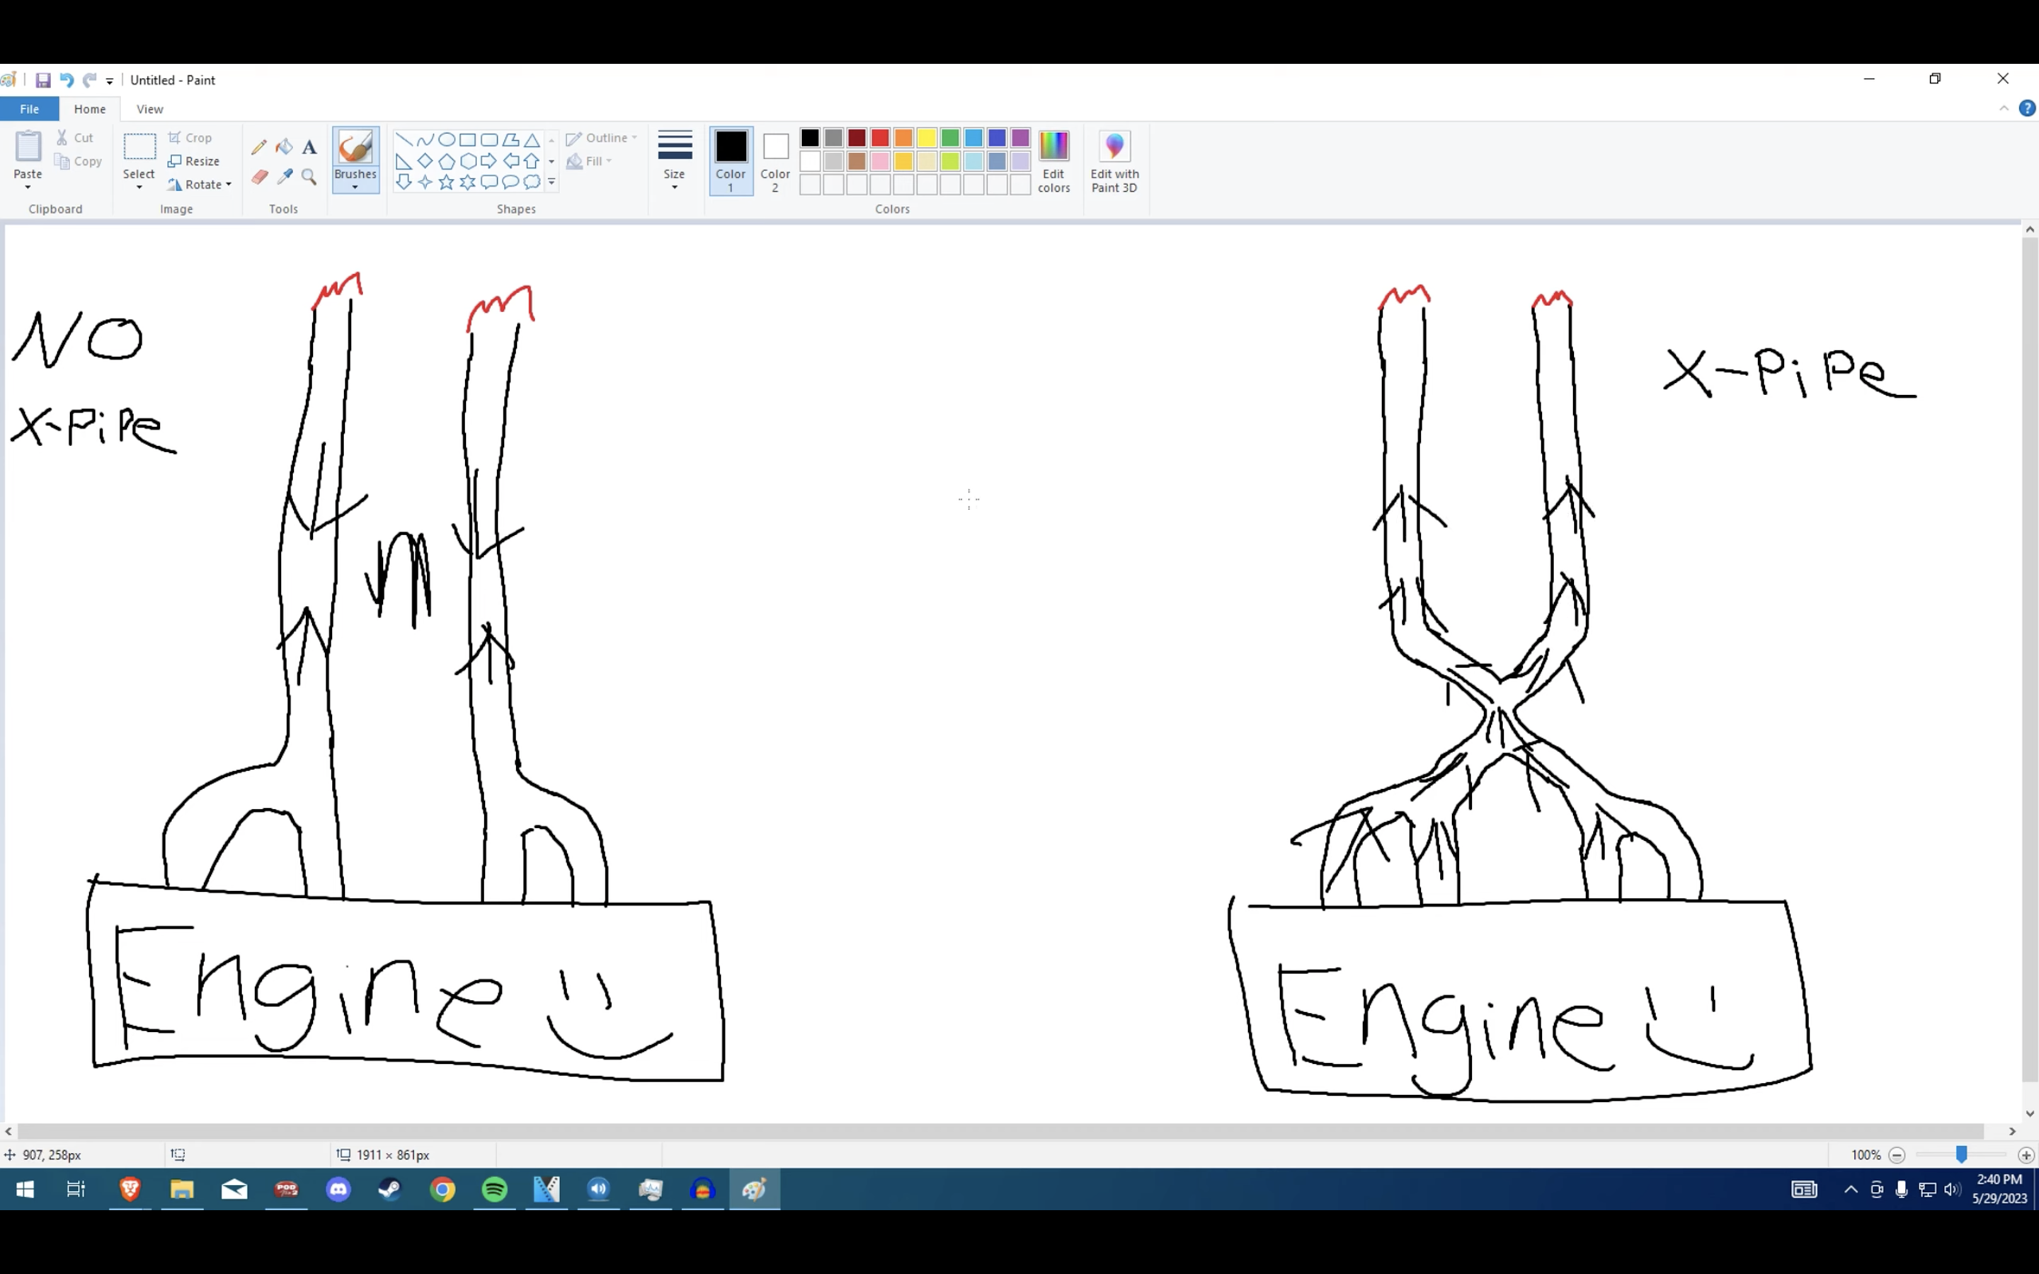Activate Color 1 selector
2039x1274 pixels.
(731, 161)
